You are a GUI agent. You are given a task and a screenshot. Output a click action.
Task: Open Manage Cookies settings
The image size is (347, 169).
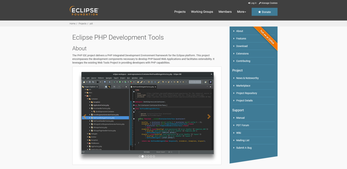268,3
